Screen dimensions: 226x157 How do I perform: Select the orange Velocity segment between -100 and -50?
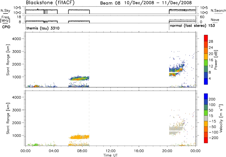pos(206,129)
